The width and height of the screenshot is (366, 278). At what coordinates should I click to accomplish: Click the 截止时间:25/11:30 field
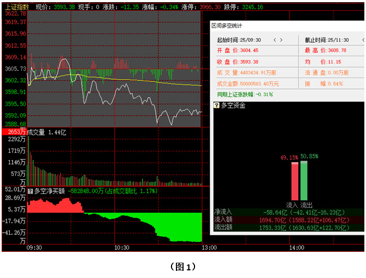(x=327, y=40)
